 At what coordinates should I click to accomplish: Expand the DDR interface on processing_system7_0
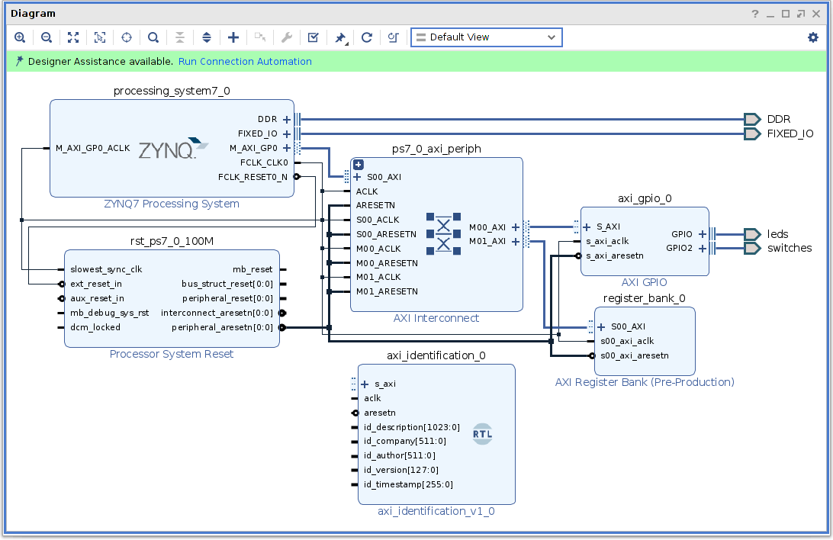coord(287,119)
